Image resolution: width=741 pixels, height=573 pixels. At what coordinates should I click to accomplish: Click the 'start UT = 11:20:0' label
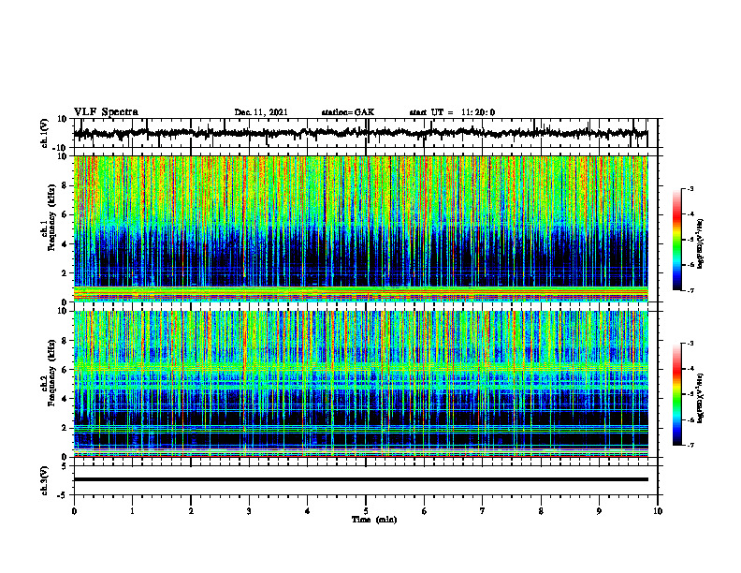click(452, 112)
